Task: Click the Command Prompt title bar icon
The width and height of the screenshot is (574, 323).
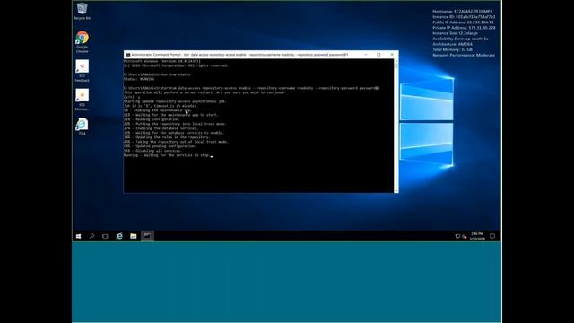Action: (x=127, y=55)
